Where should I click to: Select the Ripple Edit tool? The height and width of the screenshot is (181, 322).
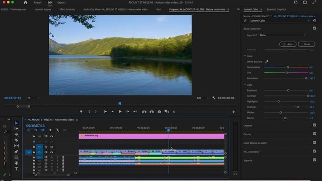coord(16,134)
